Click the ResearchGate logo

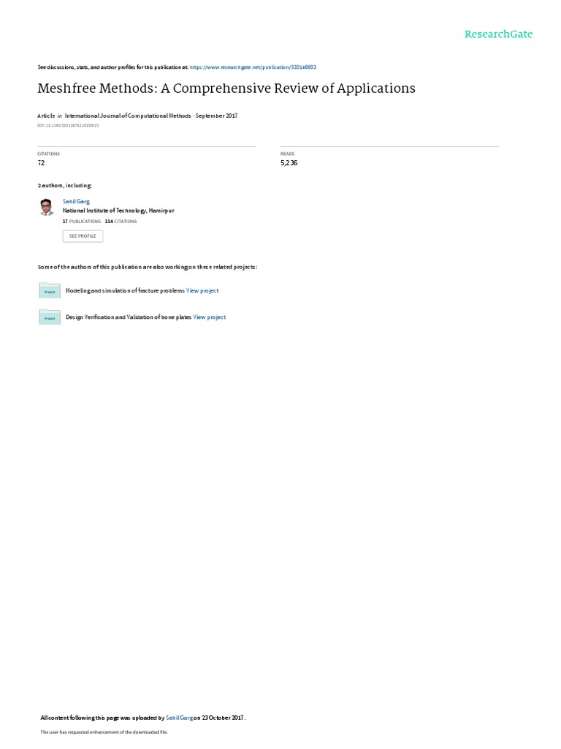(498, 34)
